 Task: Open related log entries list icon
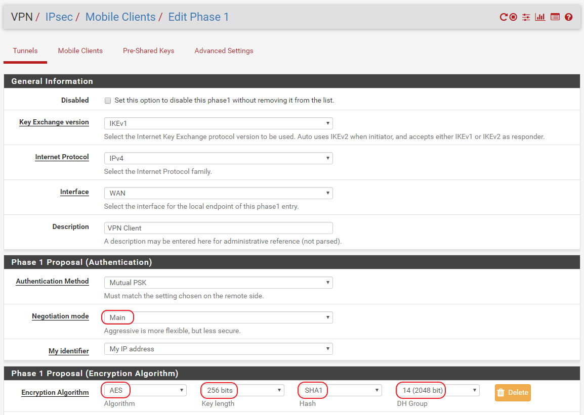555,17
